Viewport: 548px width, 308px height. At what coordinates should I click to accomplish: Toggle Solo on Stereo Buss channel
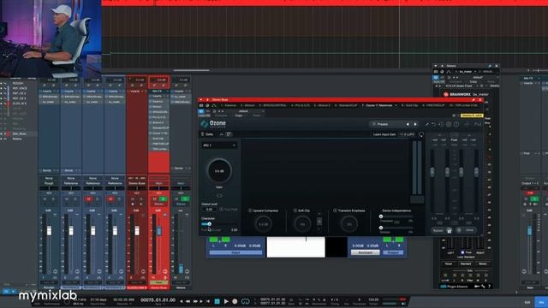pos(164,199)
